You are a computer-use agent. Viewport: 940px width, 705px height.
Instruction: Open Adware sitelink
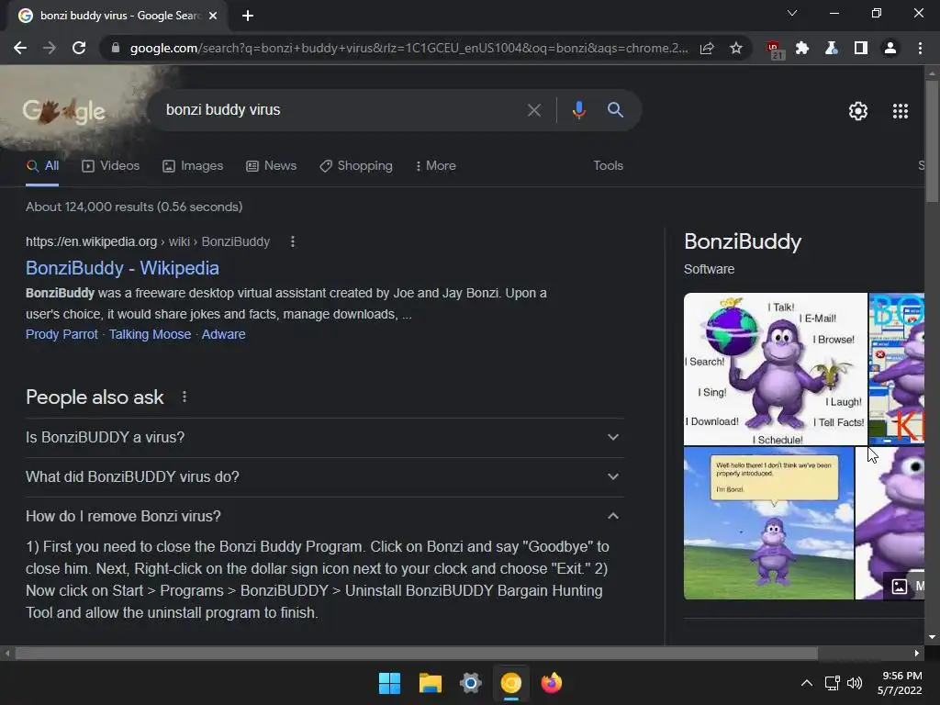coord(224,334)
